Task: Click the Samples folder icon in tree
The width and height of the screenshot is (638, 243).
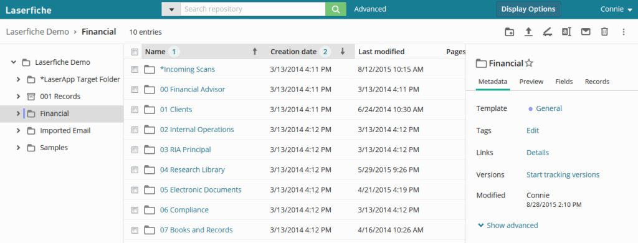Action: pyautogui.click(x=31, y=148)
